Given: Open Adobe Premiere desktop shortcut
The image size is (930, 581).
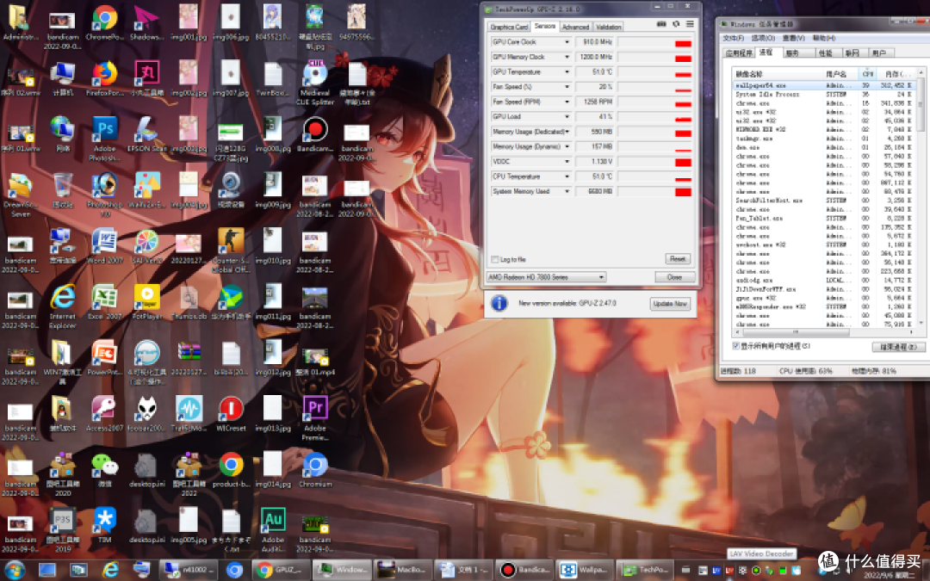Looking at the screenshot, I should pos(315,418).
